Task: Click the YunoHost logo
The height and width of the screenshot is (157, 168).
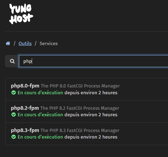Action: coord(21,14)
